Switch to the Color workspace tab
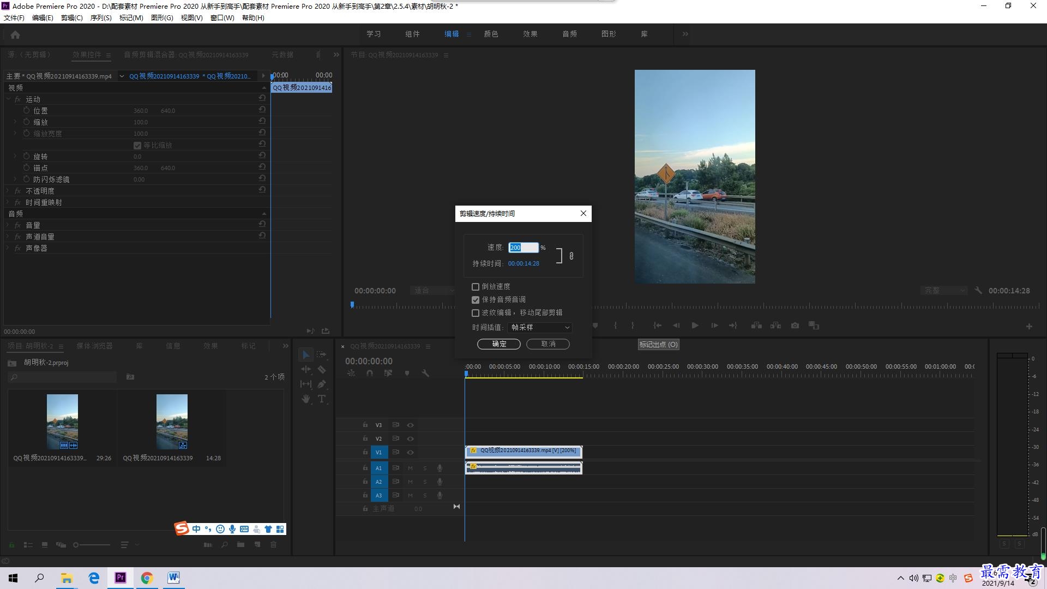This screenshot has width=1047, height=589. [x=491, y=34]
